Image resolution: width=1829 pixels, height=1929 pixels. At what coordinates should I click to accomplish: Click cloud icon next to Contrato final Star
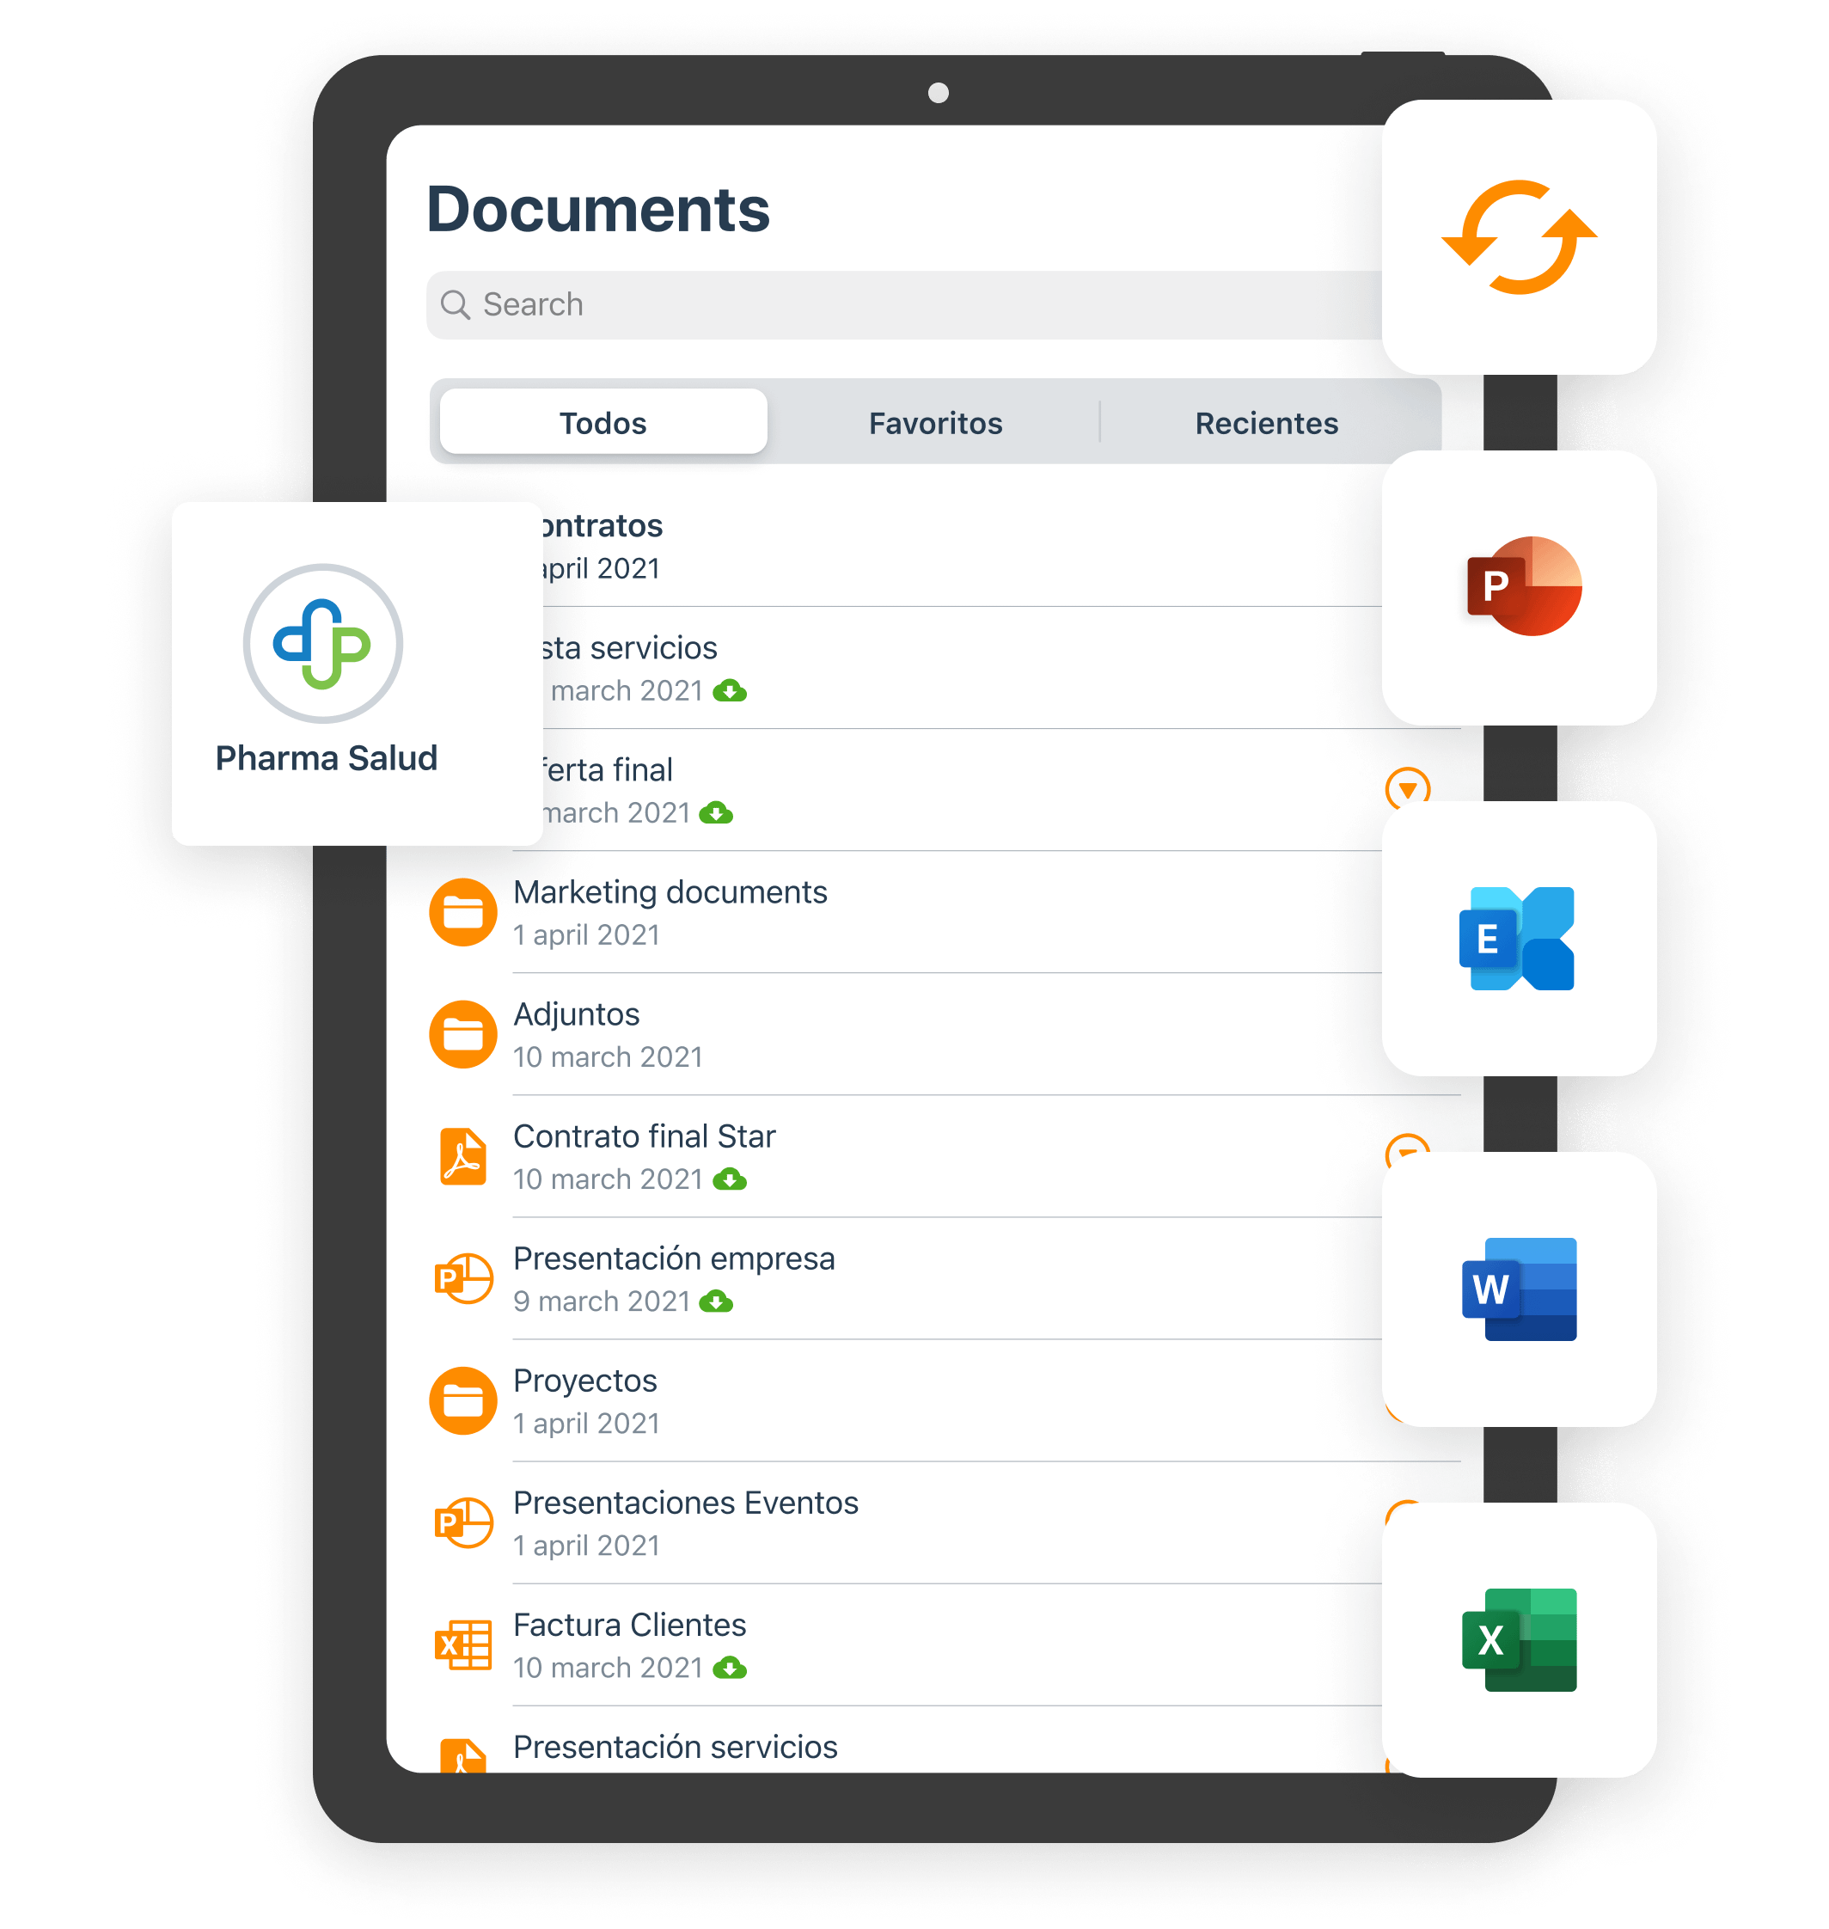pyautogui.click(x=729, y=1180)
